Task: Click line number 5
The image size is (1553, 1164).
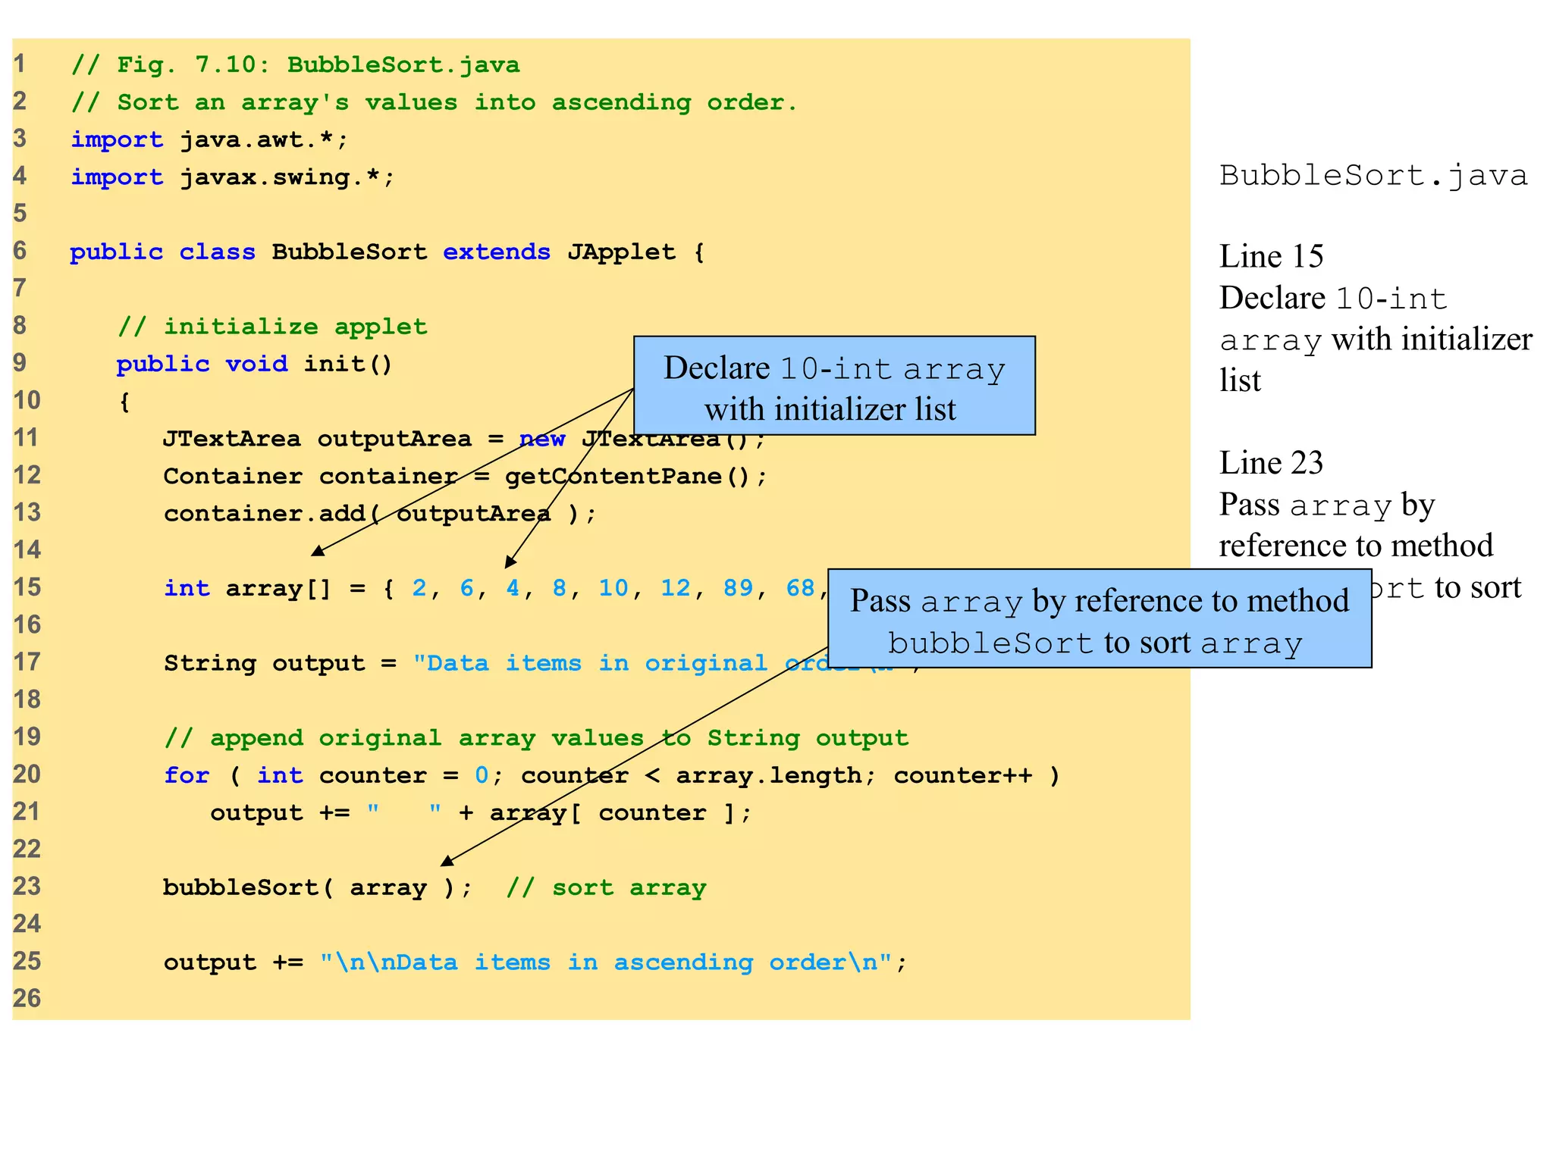Action: 20,213
